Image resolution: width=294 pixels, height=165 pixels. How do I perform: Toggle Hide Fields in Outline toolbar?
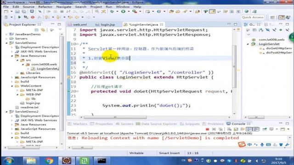click(267, 30)
